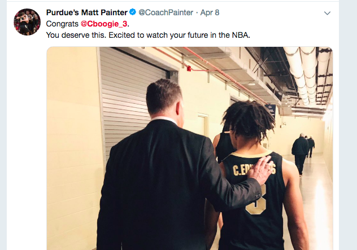Open Matt Painter's profile avatar picture
Viewport: 357px width, 250px height.
pyautogui.click(x=27, y=22)
